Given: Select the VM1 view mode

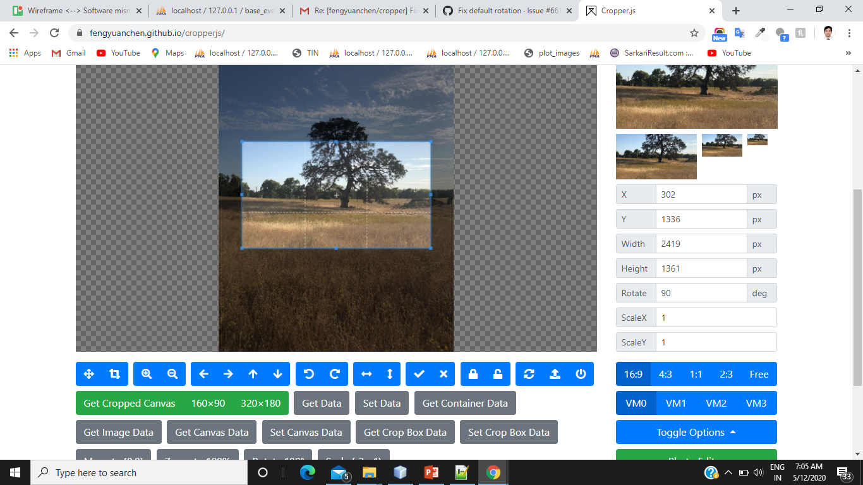Looking at the screenshot, I should tap(676, 403).
